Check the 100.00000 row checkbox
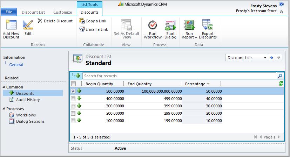Screen dimensions: 290x157 [73, 121]
